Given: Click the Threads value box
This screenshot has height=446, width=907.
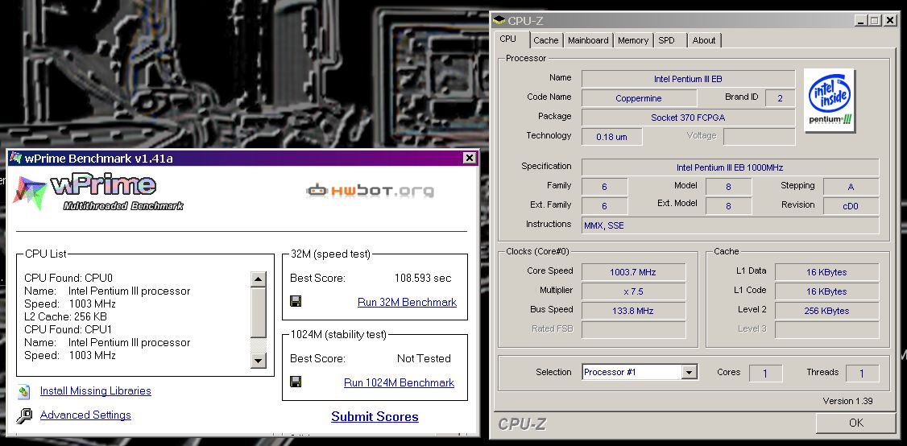Looking at the screenshot, I should click(863, 373).
